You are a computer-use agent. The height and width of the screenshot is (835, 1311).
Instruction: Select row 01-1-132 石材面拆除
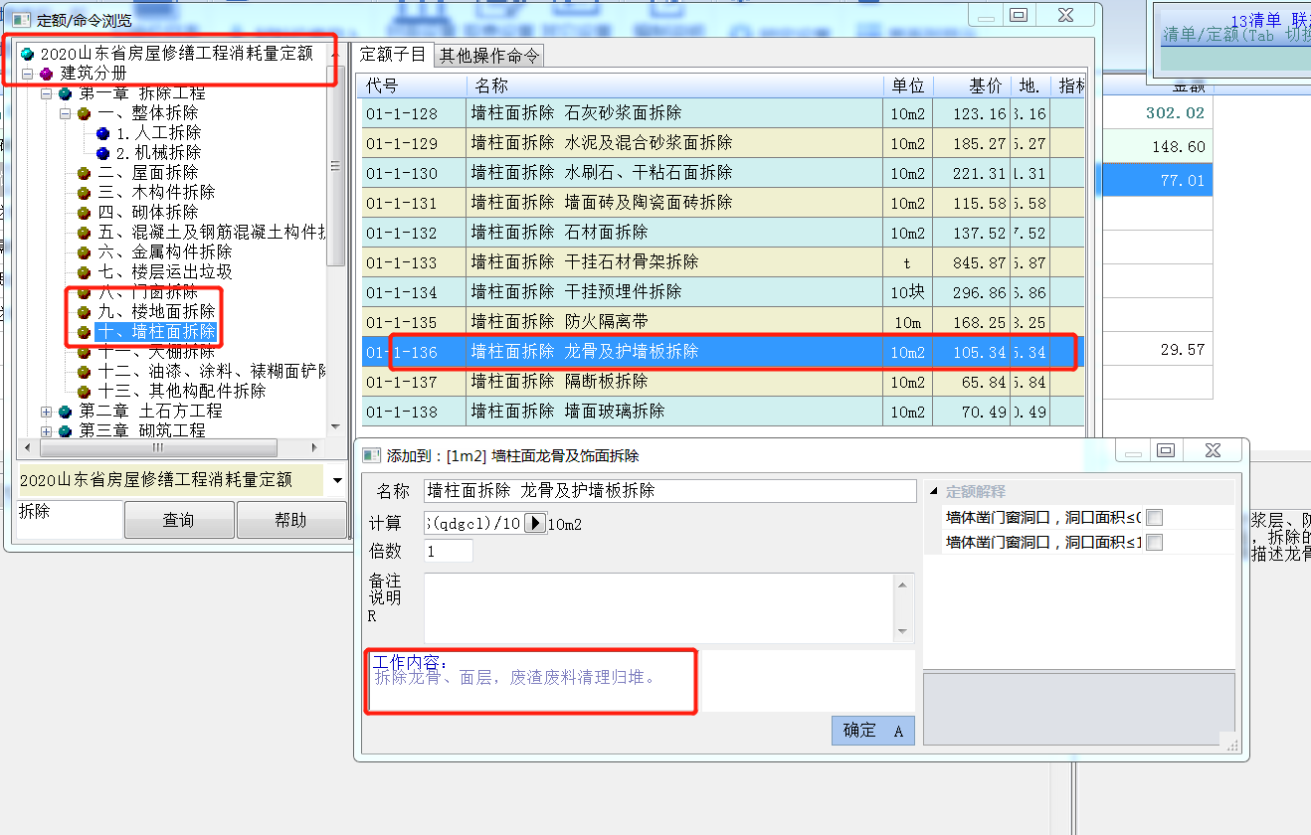(722, 233)
